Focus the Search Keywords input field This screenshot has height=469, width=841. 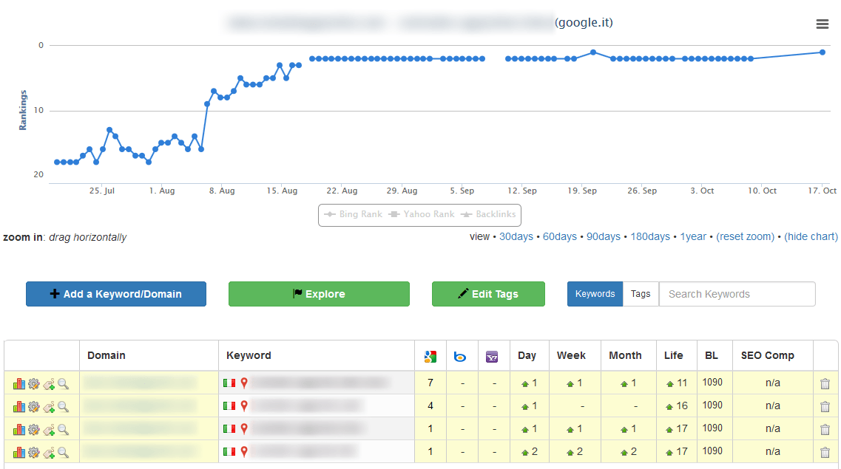point(737,294)
